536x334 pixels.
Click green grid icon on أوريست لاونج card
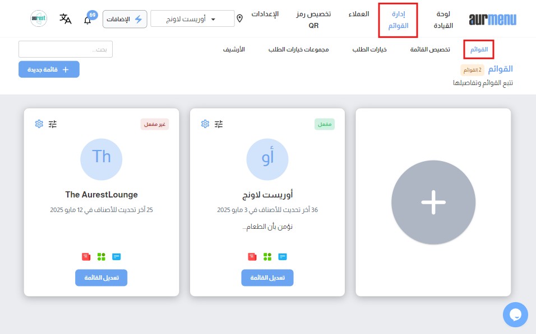267,256
